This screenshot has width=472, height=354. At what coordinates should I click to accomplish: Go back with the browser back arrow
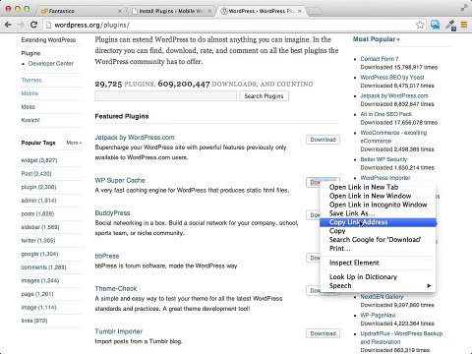point(9,25)
